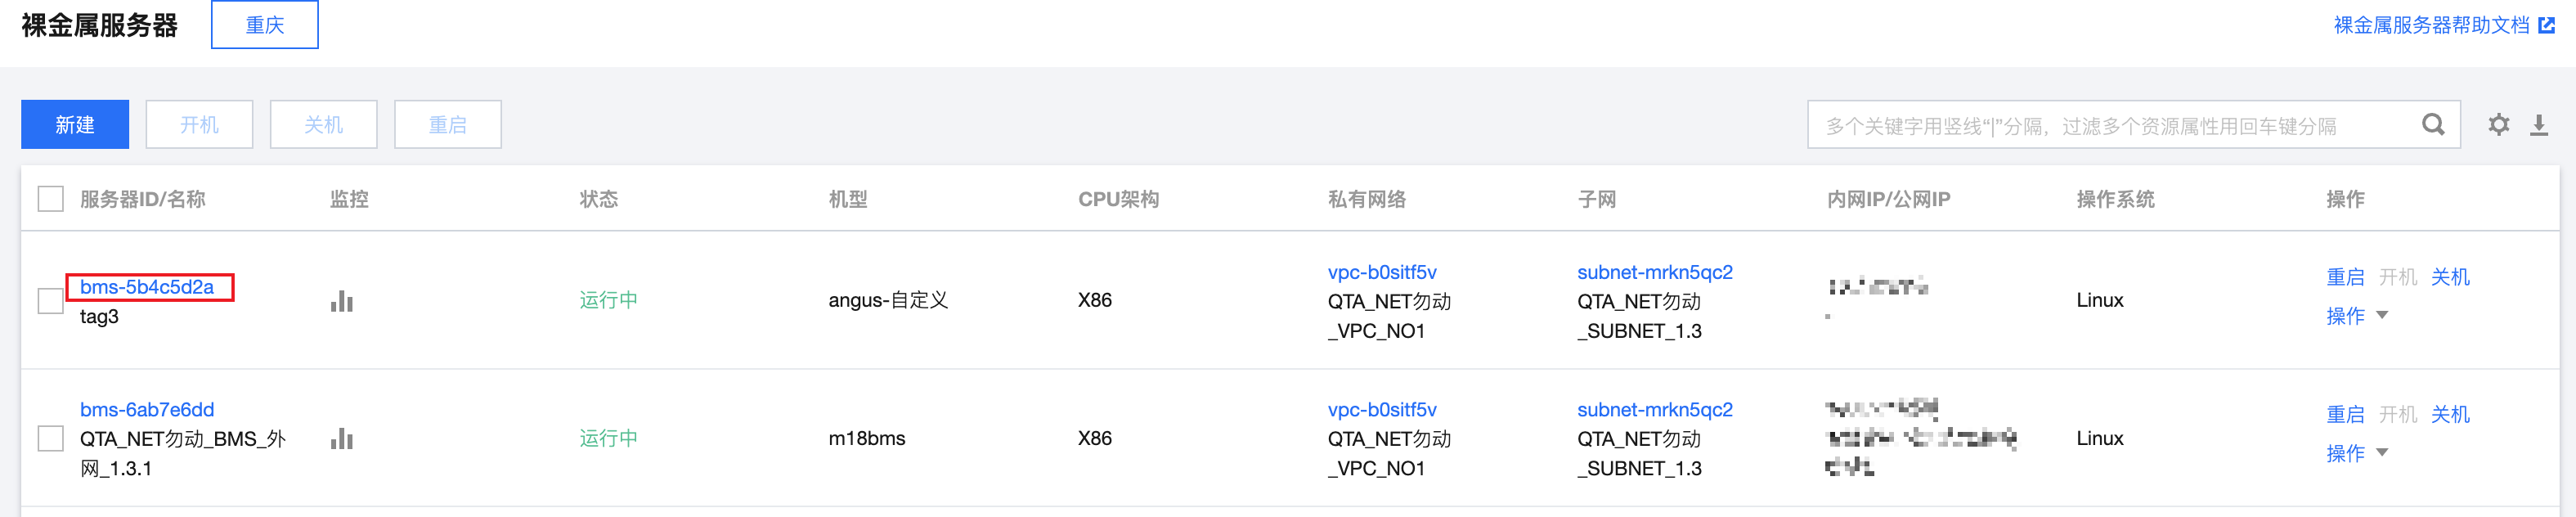Image resolution: width=2576 pixels, height=517 pixels.
Task: Switch to the 重庆 region tab
Action: click(265, 25)
